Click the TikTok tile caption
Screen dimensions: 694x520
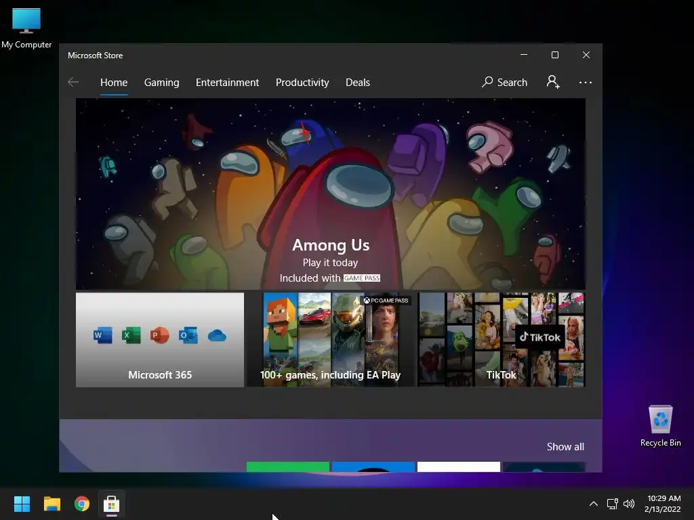pos(501,375)
